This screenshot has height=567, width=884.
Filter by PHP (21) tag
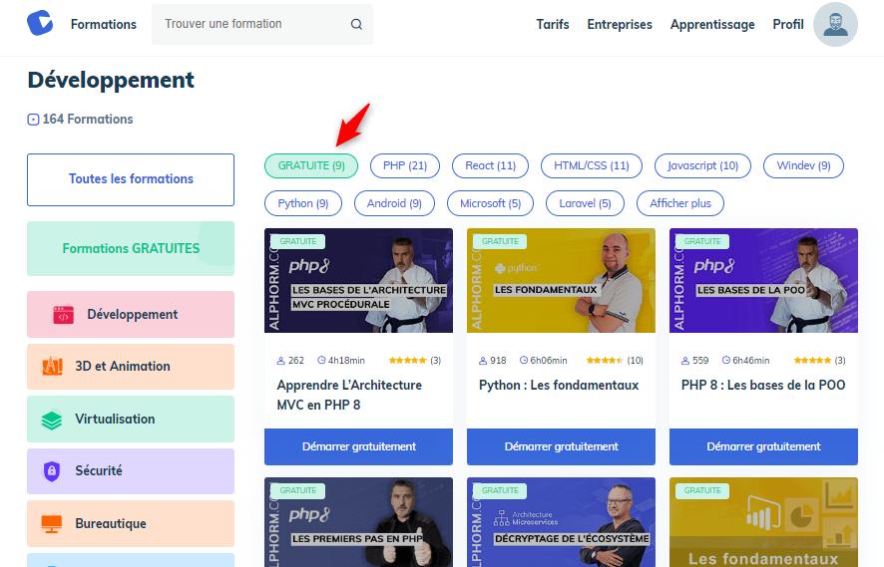point(405,165)
